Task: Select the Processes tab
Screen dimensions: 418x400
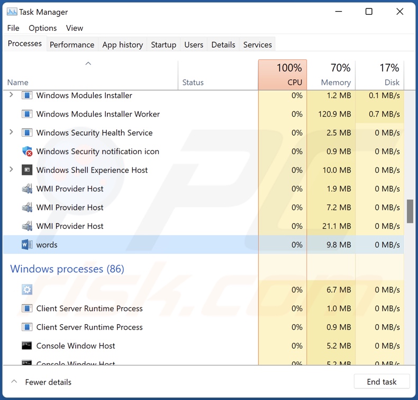Action: pyautogui.click(x=25, y=43)
